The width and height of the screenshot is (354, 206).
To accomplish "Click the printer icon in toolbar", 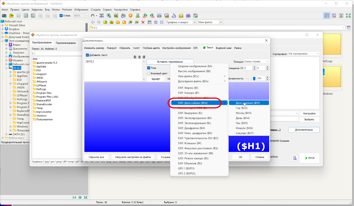I will pos(188,16).
